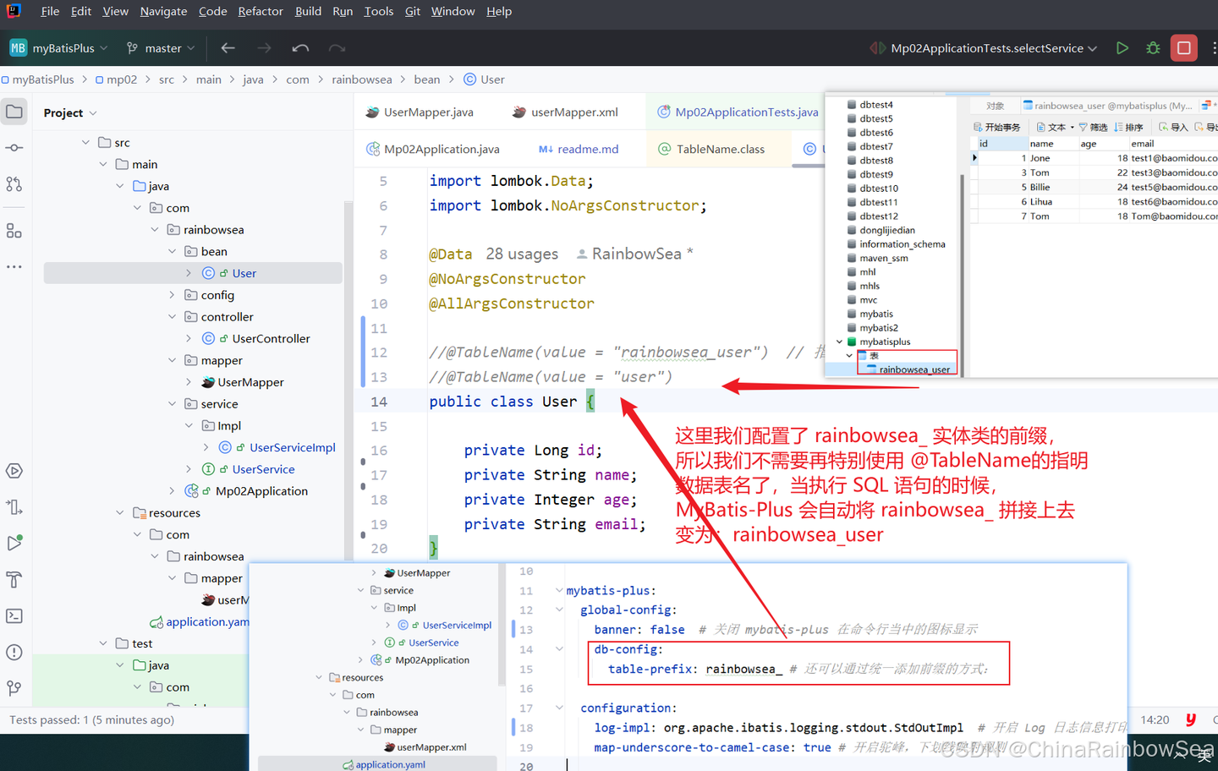Select UserServiceImpl in project tree
1218x771 pixels.
pos(292,447)
